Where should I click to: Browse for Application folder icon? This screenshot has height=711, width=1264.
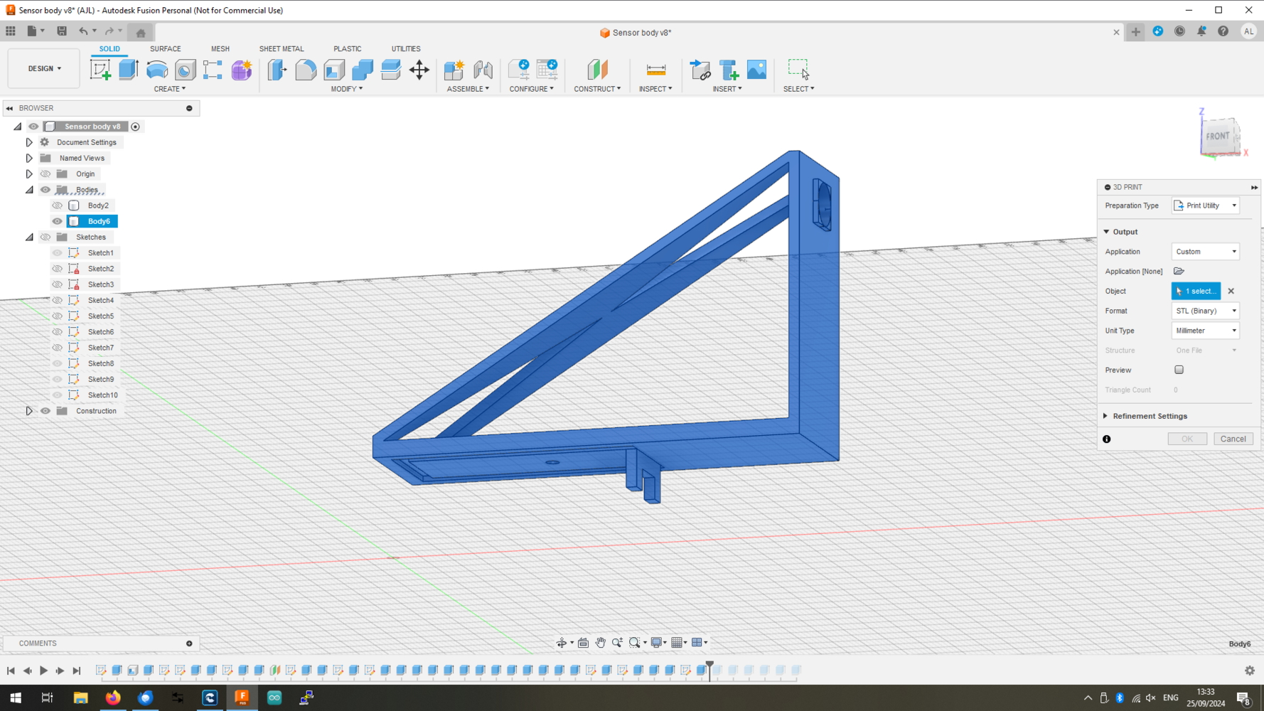pyautogui.click(x=1179, y=271)
